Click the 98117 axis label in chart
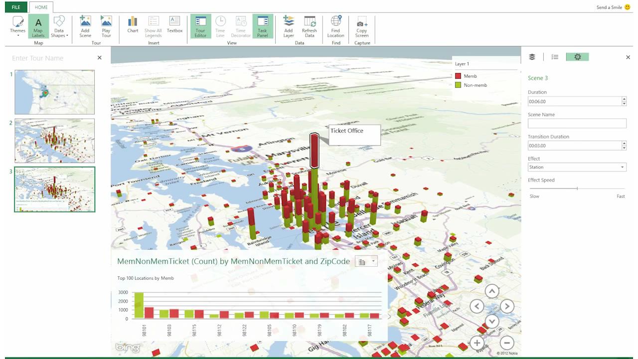The height and width of the screenshot is (359, 638). point(369,330)
